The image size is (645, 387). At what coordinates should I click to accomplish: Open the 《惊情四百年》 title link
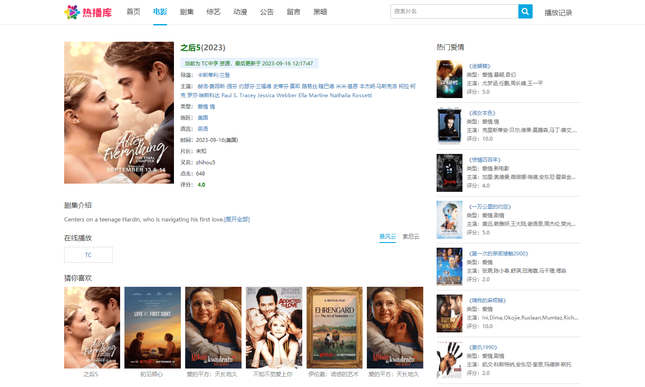coord(485,160)
